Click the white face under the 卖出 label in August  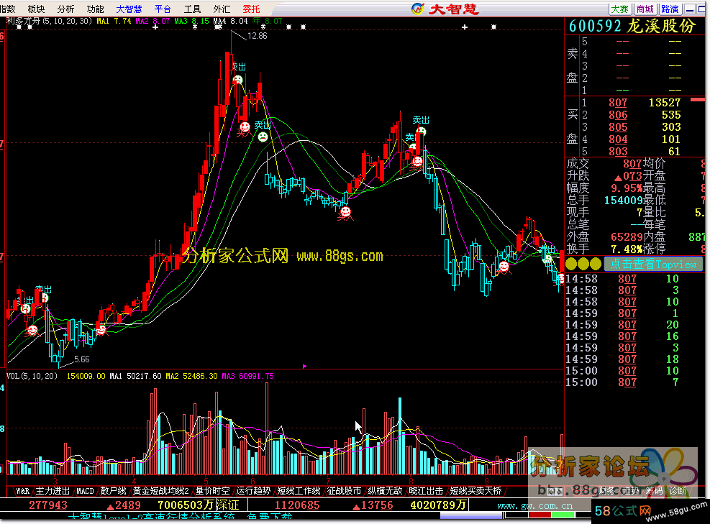(x=421, y=132)
